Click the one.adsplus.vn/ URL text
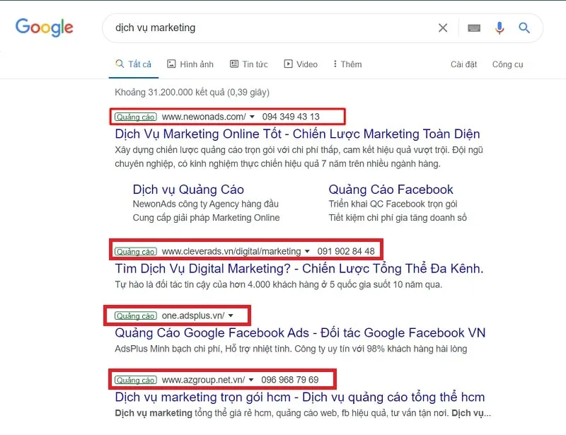566x435 pixels. point(193,315)
